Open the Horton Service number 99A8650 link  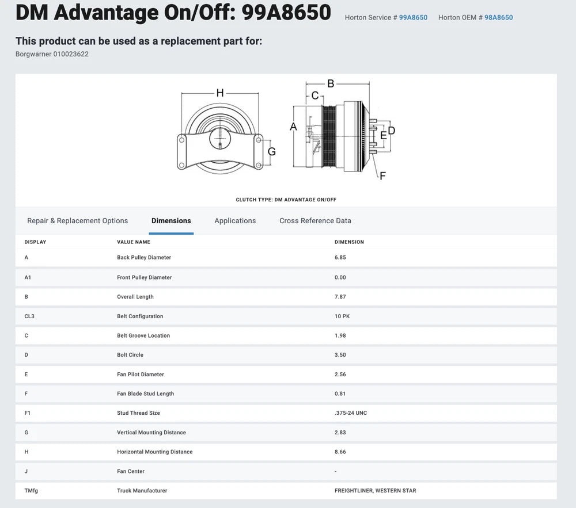[413, 18]
